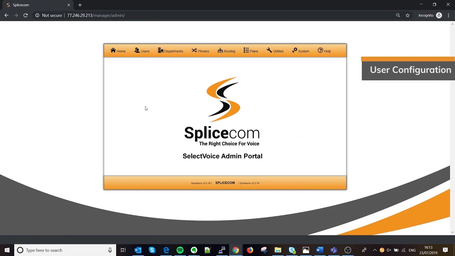Click the address bar URL field

click(x=96, y=15)
